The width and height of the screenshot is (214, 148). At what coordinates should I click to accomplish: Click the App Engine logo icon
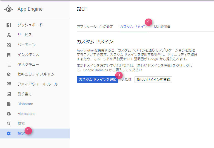pos(9,9)
